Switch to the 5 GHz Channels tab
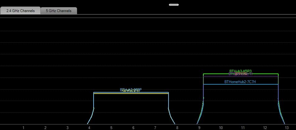Screen dimensions: 296x130 [x=59, y=11]
